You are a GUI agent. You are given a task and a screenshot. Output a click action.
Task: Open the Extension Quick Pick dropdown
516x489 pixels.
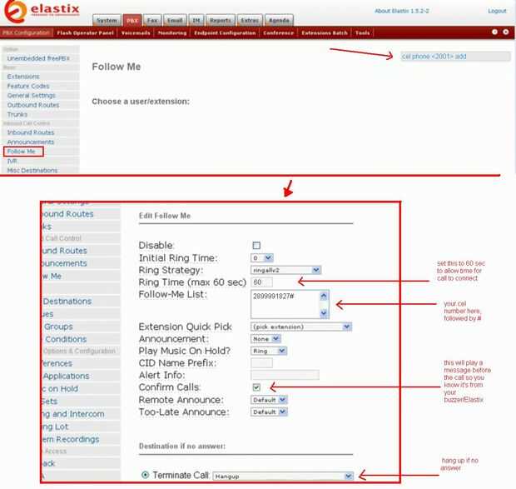coord(301,327)
